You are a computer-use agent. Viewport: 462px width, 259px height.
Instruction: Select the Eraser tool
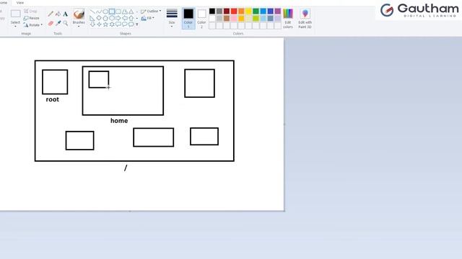51,23
